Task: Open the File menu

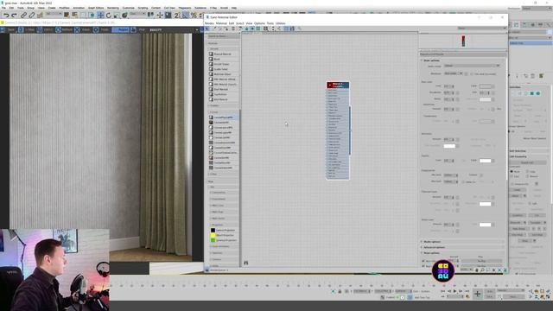Action: point(3,8)
